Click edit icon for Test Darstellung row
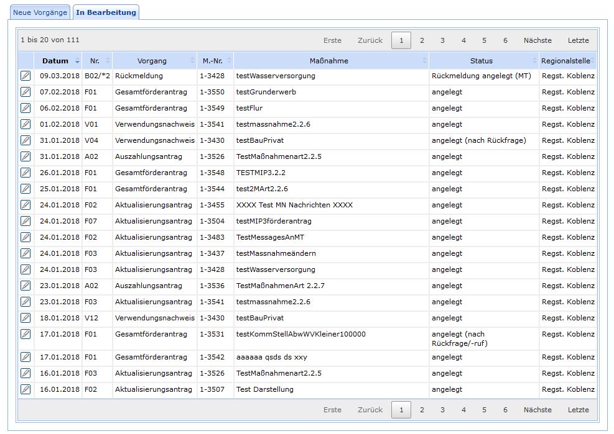Image resolution: width=614 pixels, height=434 pixels. [26, 389]
